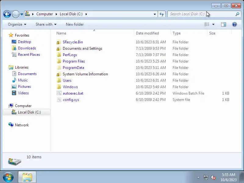Screen dimensions: 244x183
Task: Select Local Disk (C:) breadcrumb segment
Action: click(x=71, y=14)
